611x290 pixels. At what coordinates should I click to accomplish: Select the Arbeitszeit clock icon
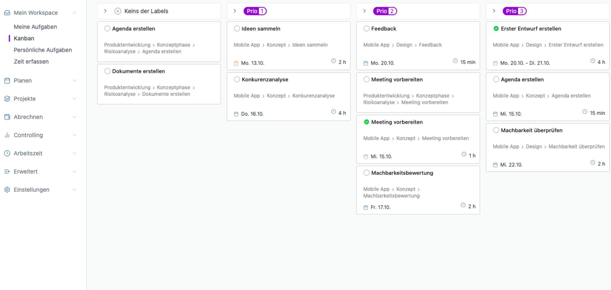click(7, 153)
